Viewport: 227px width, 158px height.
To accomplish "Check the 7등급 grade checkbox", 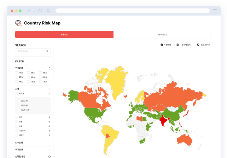I will (x=17, y=82).
